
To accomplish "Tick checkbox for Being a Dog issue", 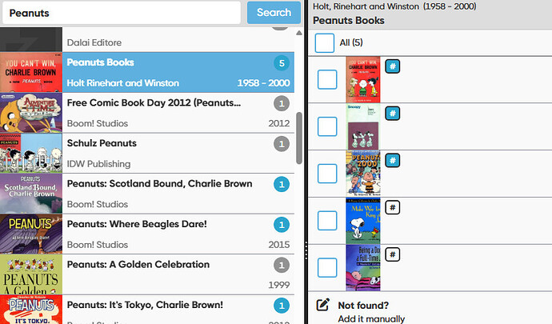I will pos(327,268).
